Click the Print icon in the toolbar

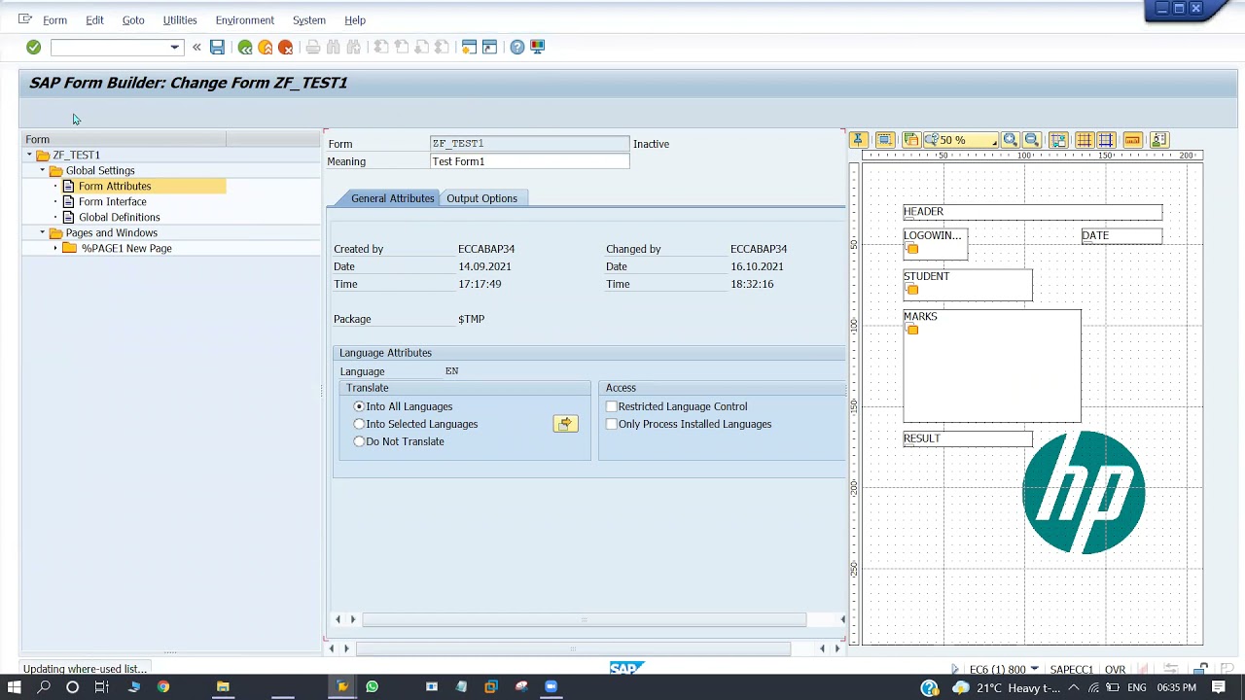(x=313, y=47)
